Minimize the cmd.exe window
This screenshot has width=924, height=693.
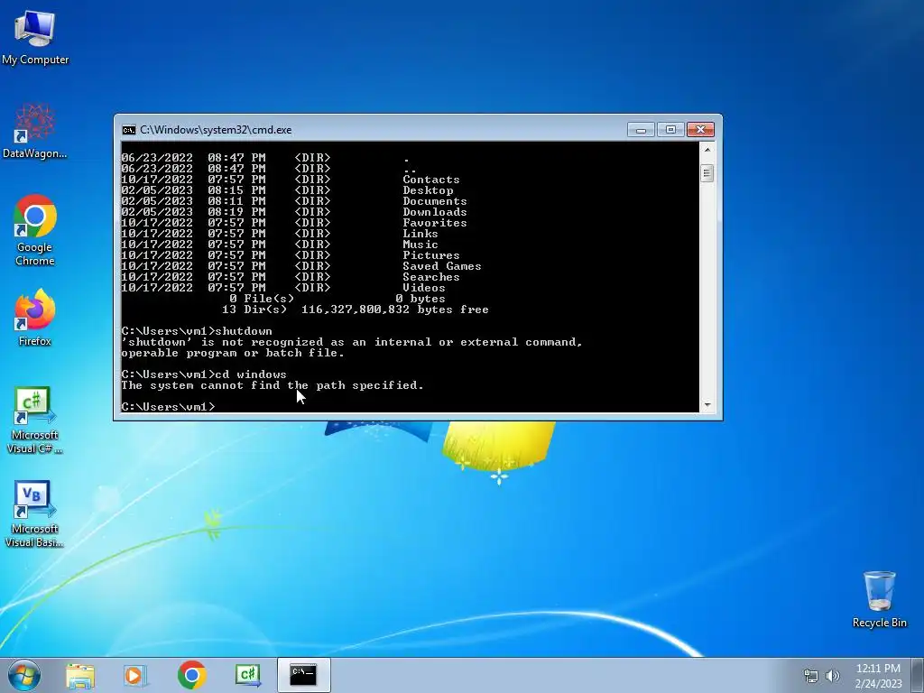pos(641,130)
